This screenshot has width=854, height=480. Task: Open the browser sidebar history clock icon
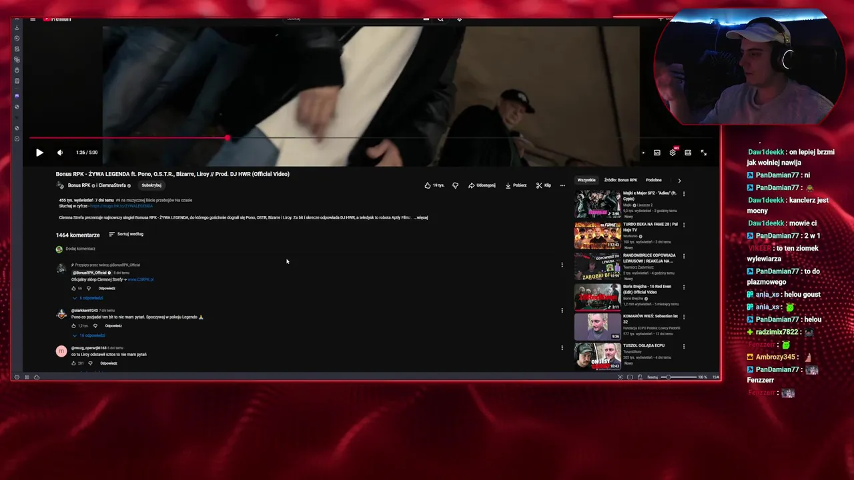[x=17, y=38]
